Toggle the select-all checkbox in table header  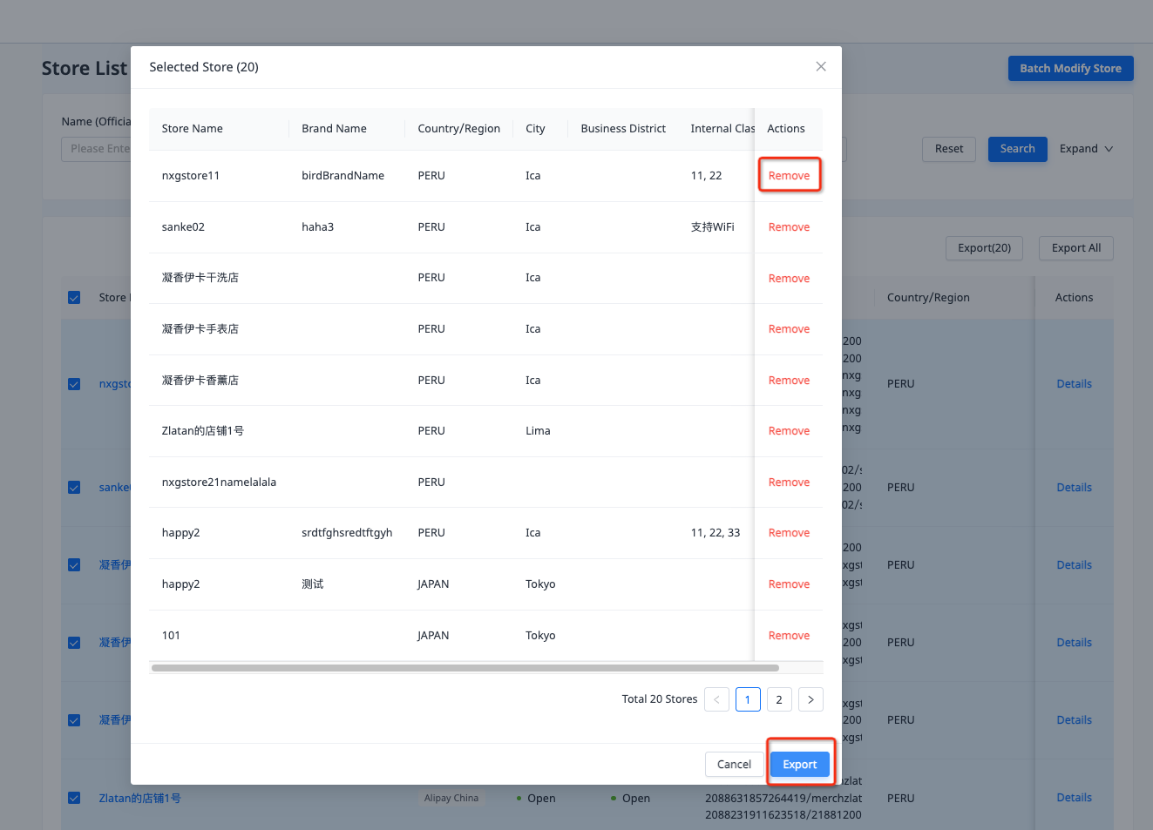[x=74, y=298]
